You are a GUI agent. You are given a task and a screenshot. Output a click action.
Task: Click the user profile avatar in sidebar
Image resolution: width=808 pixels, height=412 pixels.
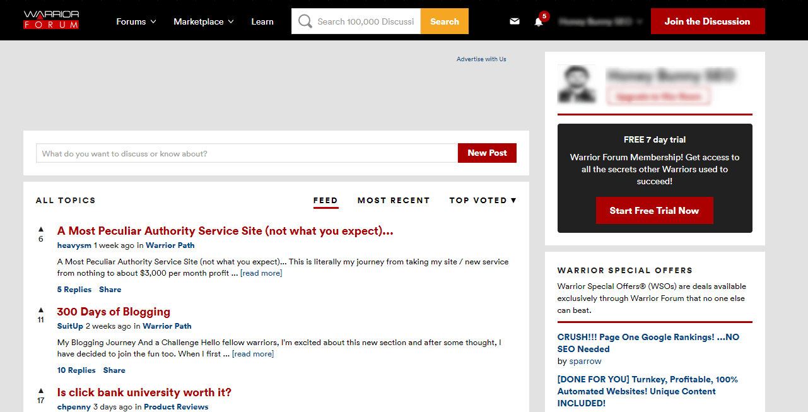577,84
